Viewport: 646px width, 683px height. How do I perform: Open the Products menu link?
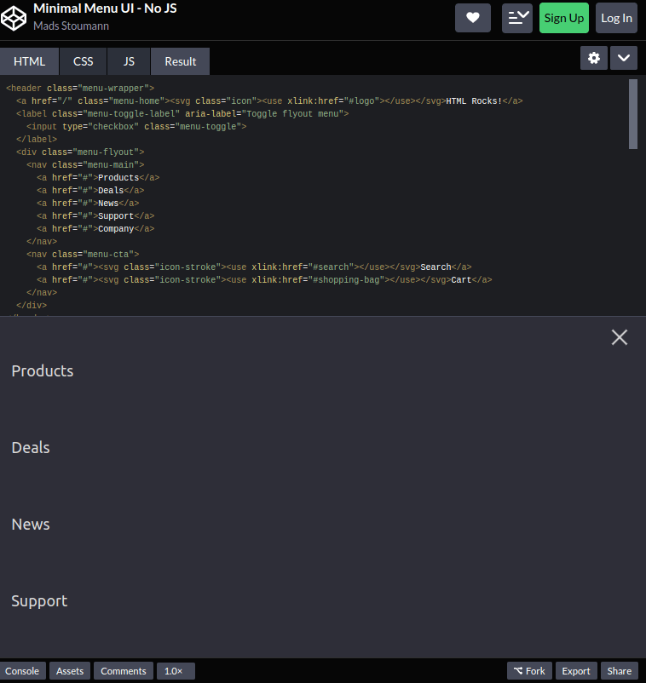click(x=43, y=371)
